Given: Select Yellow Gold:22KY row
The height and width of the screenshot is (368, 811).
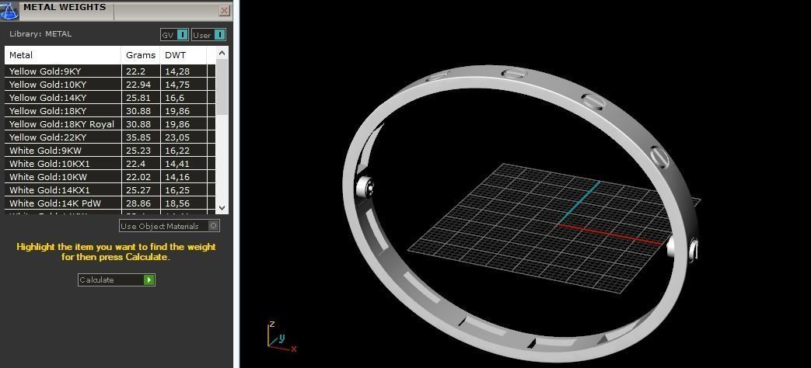Looking at the screenshot, I should (x=110, y=137).
